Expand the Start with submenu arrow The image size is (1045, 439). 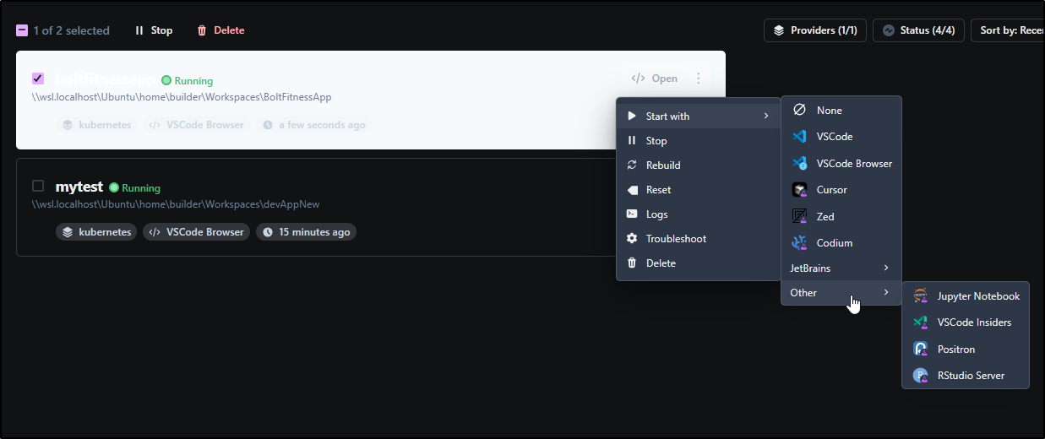(x=766, y=117)
